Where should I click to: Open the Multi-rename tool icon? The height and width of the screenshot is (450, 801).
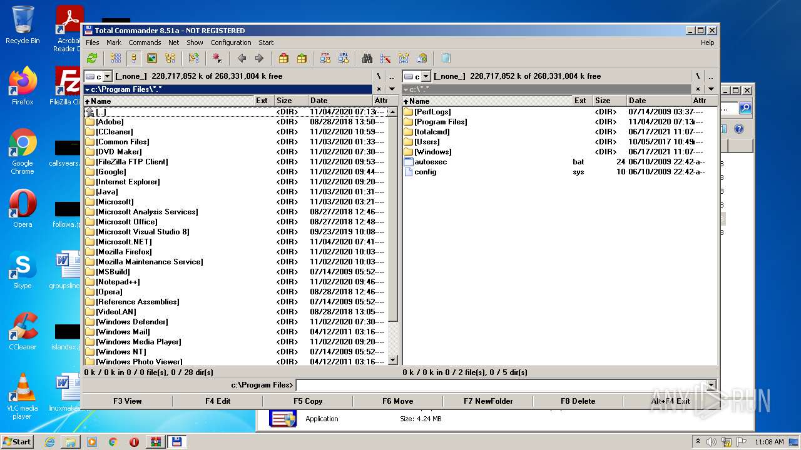click(x=385, y=58)
